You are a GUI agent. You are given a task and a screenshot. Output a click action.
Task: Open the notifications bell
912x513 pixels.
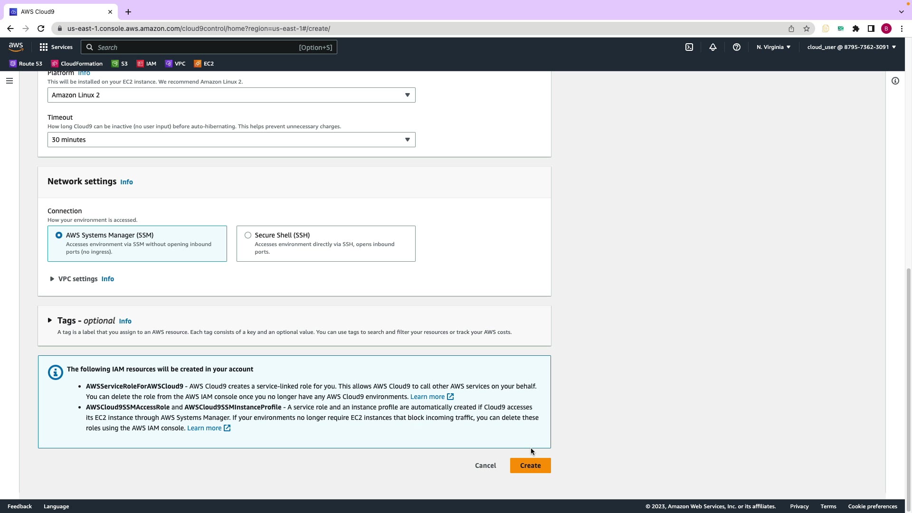[x=712, y=47]
